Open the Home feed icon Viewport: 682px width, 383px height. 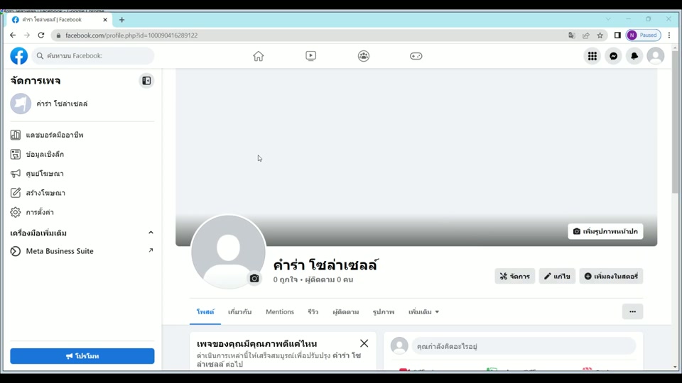[x=259, y=56]
